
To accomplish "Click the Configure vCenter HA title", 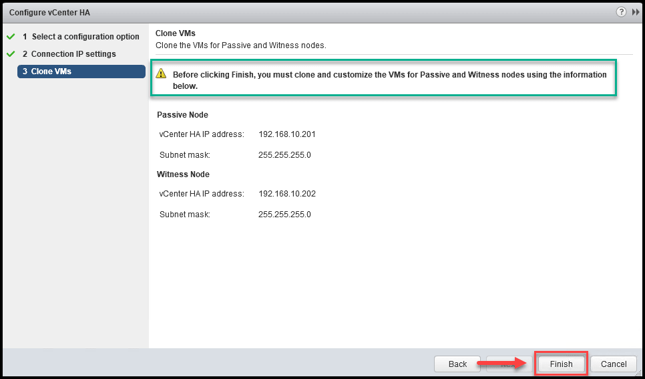I will 49,12.
